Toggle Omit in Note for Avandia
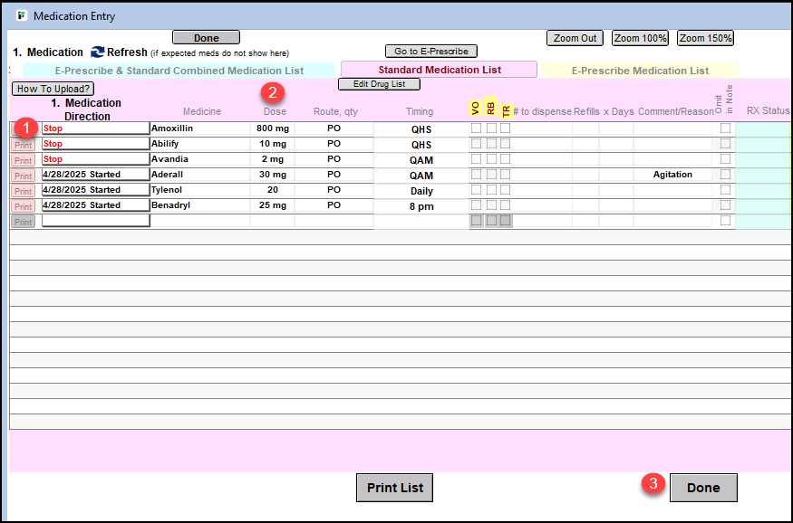The height and width of the screenshot is (523, 793). coord(725,159)
